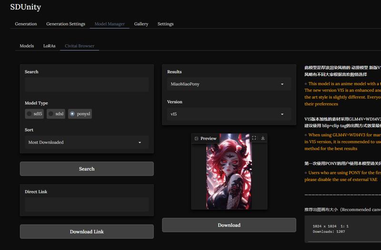This screenshot has height=250, width=381.
Task: Switch to the Models sub-tab
Action: [27, 46]
